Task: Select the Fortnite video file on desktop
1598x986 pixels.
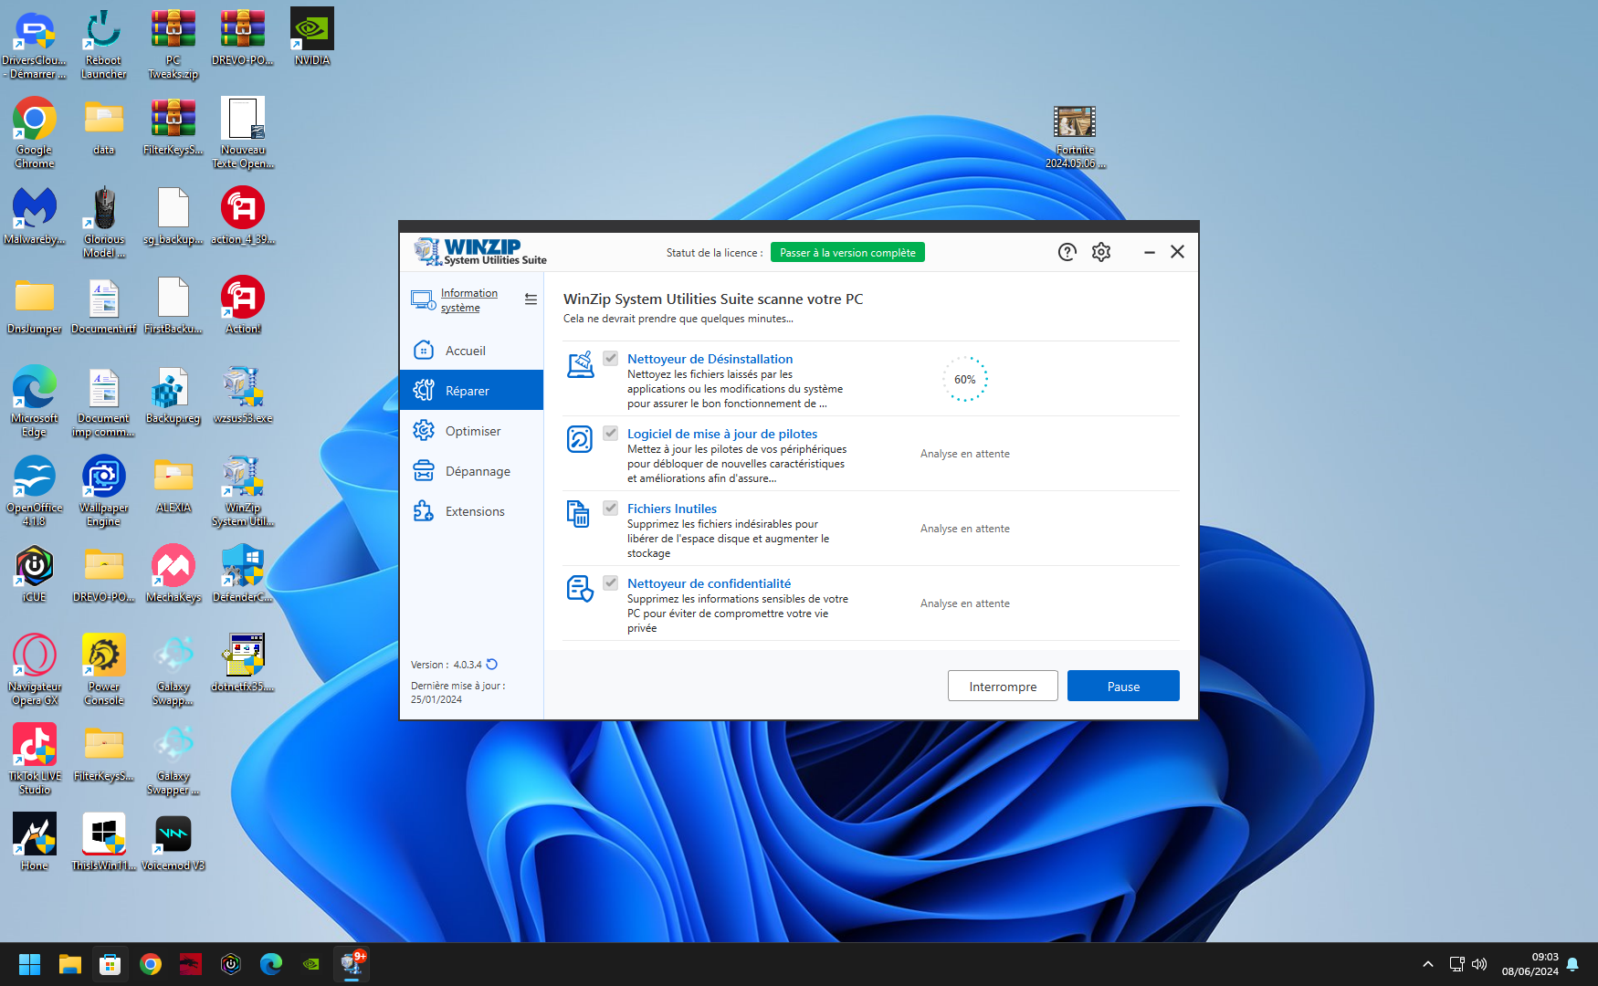Action: 1075,138
